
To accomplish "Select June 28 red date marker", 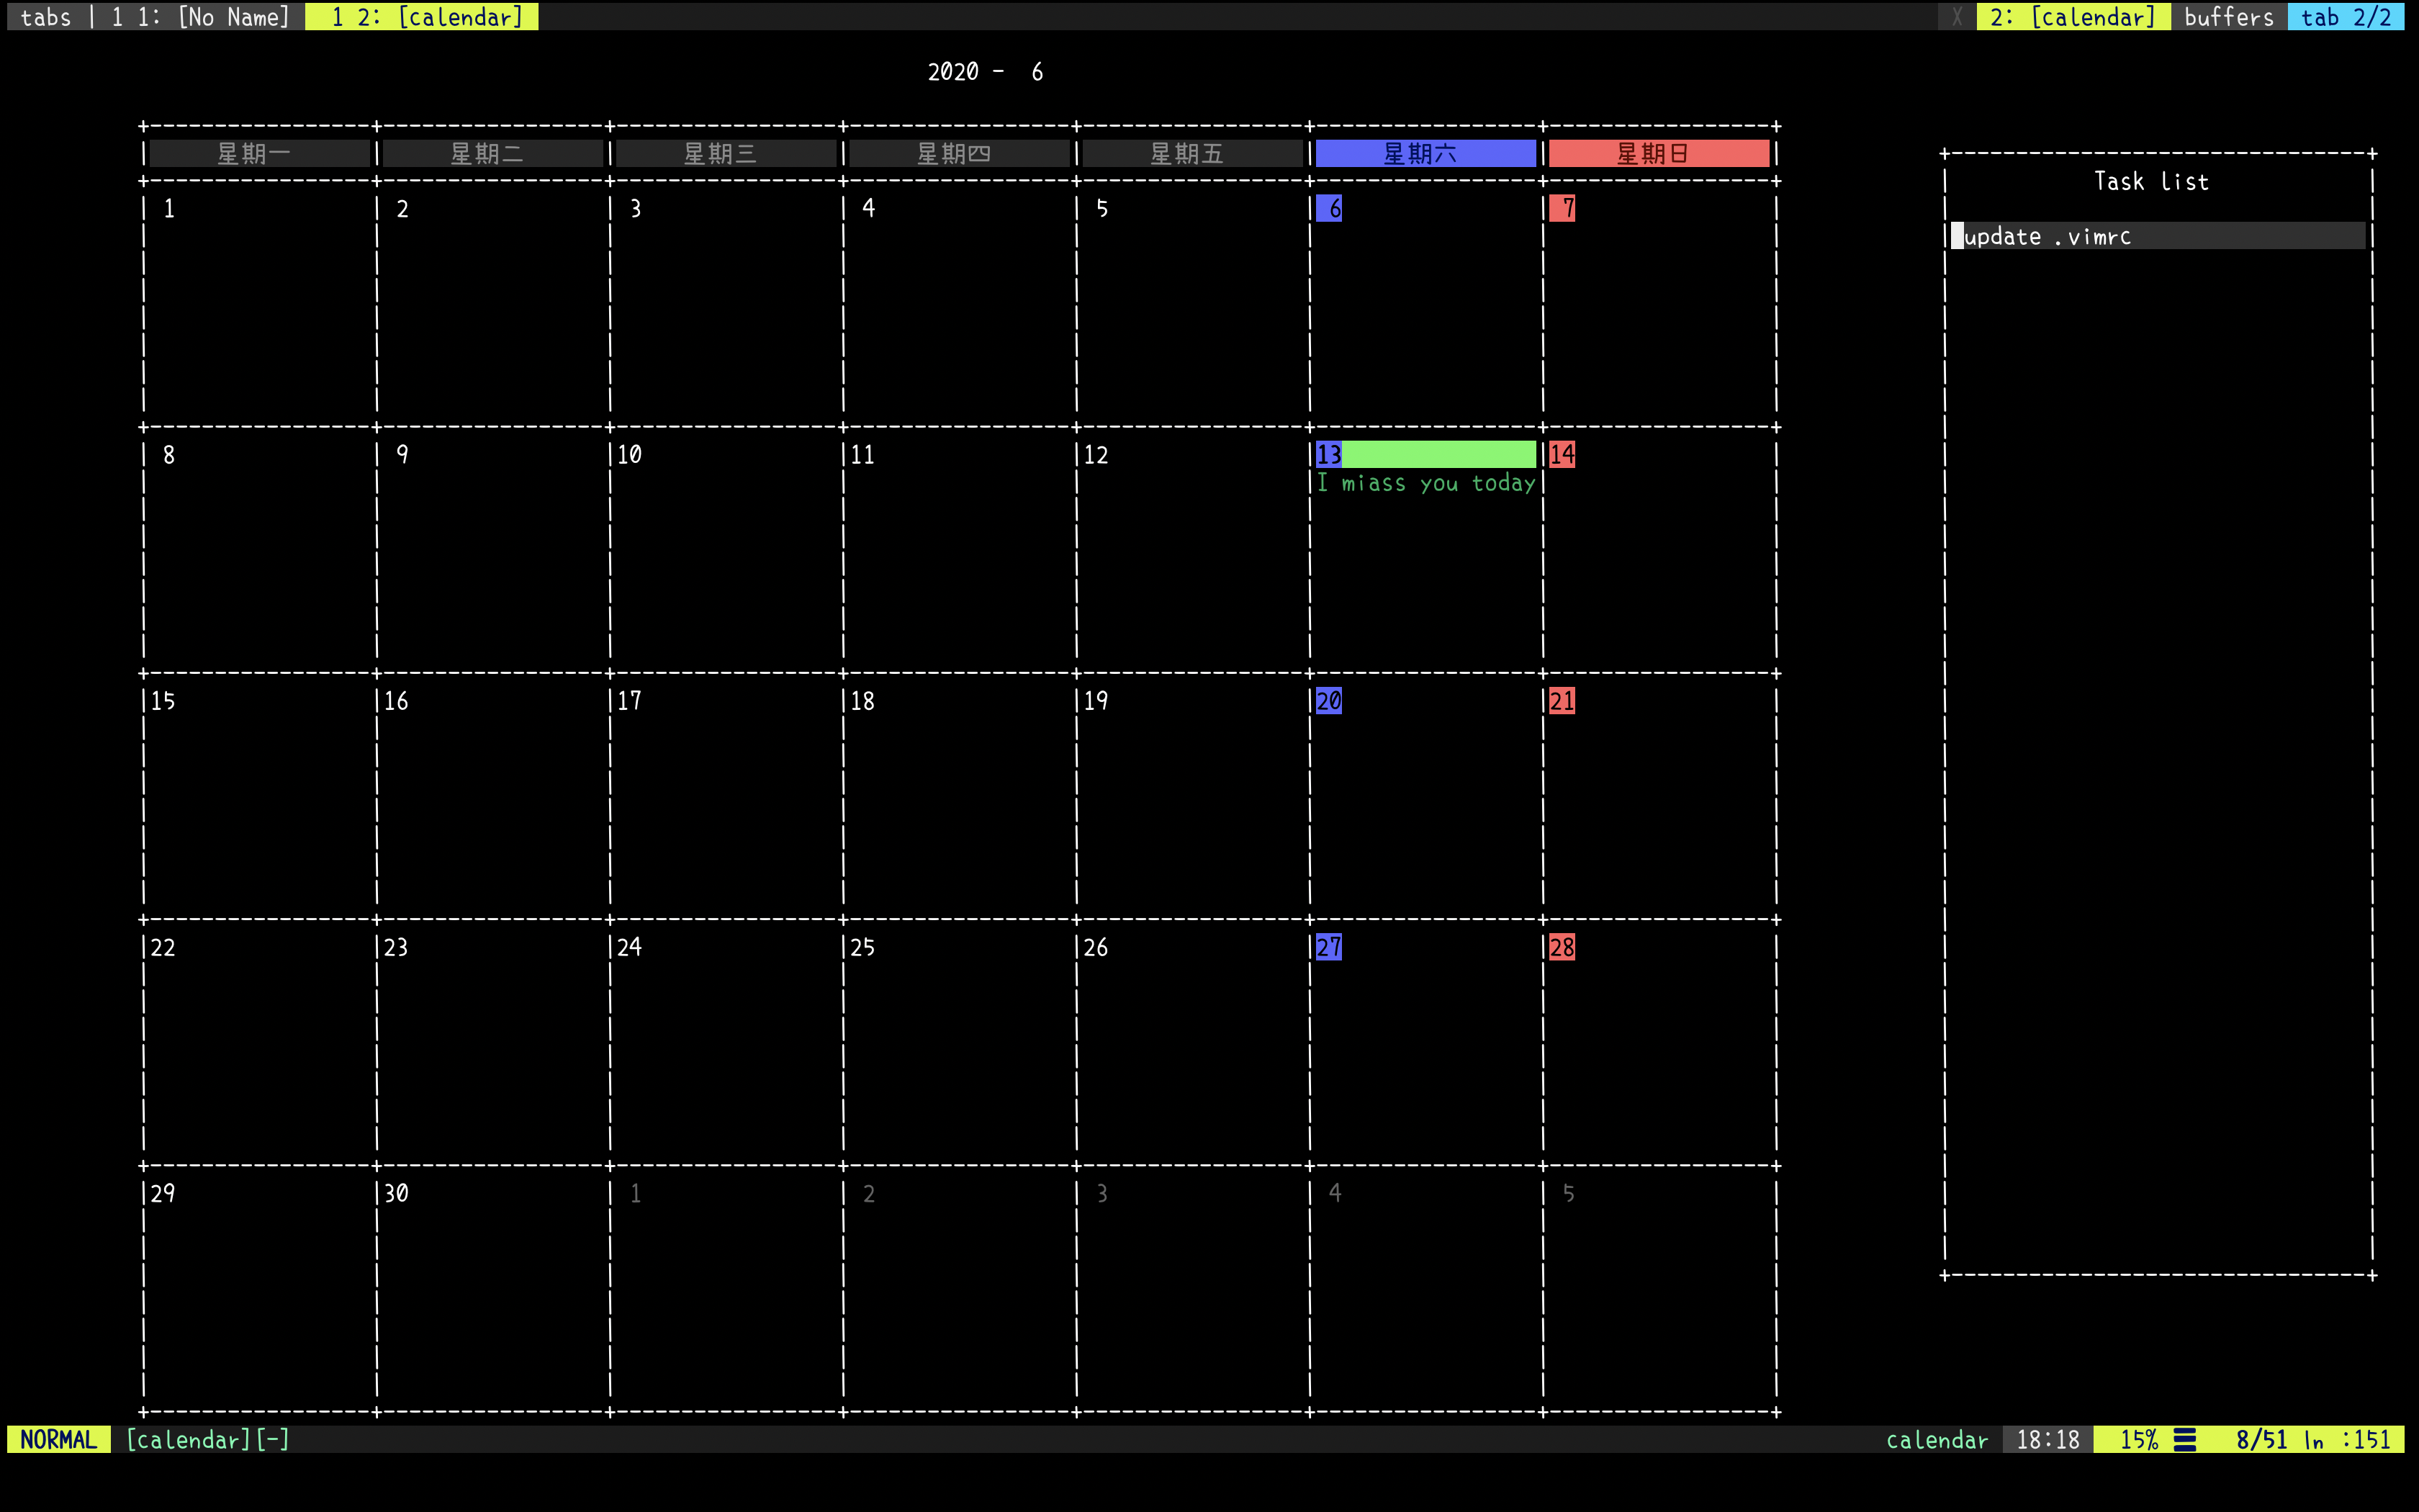I will click(1562, 947).
